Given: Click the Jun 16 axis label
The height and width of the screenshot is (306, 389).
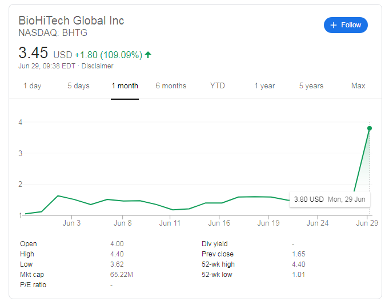Looking at the screenshot, I should tap(219, 223).
